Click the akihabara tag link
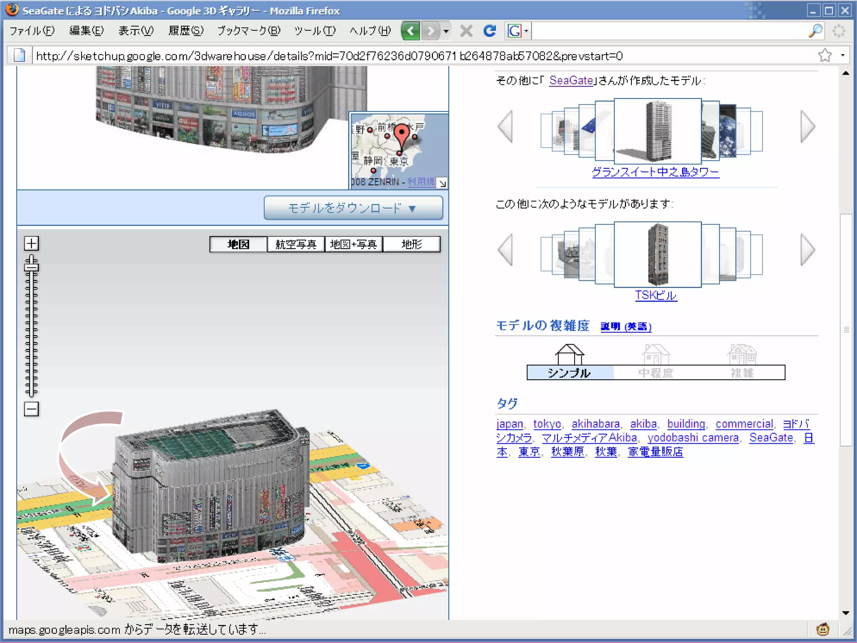857x643 pixels. click(x=595, y=424)
